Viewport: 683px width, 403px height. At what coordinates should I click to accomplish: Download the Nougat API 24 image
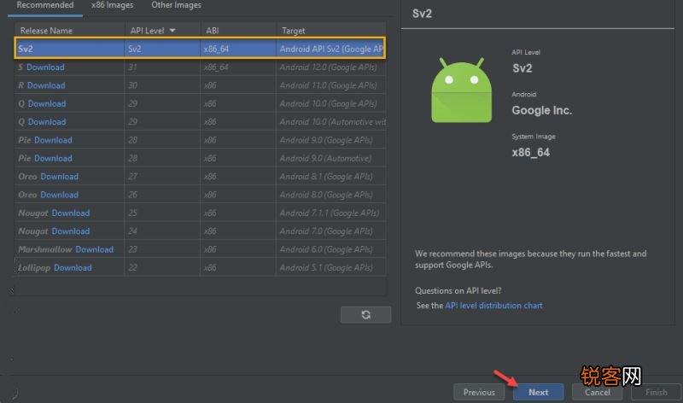[71, 231]
